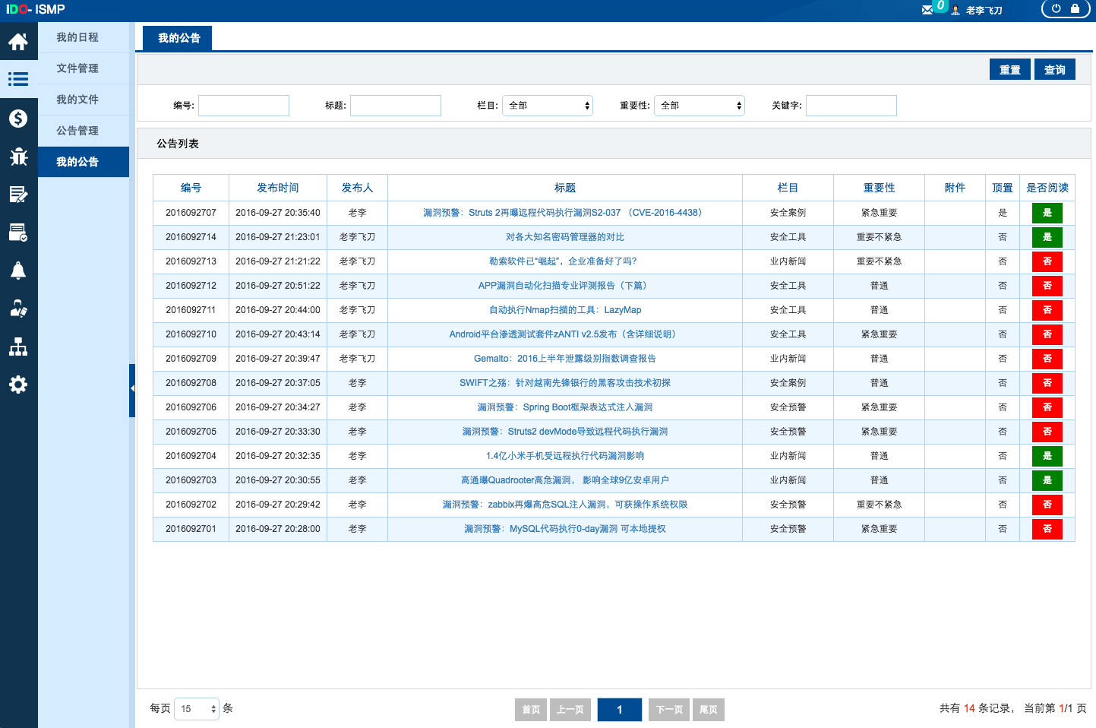Click the bell notification sidebar icon
The height and width of the screenshot is (728, 1096).
pyautogui.click(x=18, y=271)
